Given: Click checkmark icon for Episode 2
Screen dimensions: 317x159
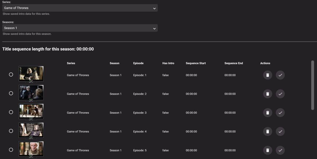Looking at the screenshot, I should pos(280,94).
